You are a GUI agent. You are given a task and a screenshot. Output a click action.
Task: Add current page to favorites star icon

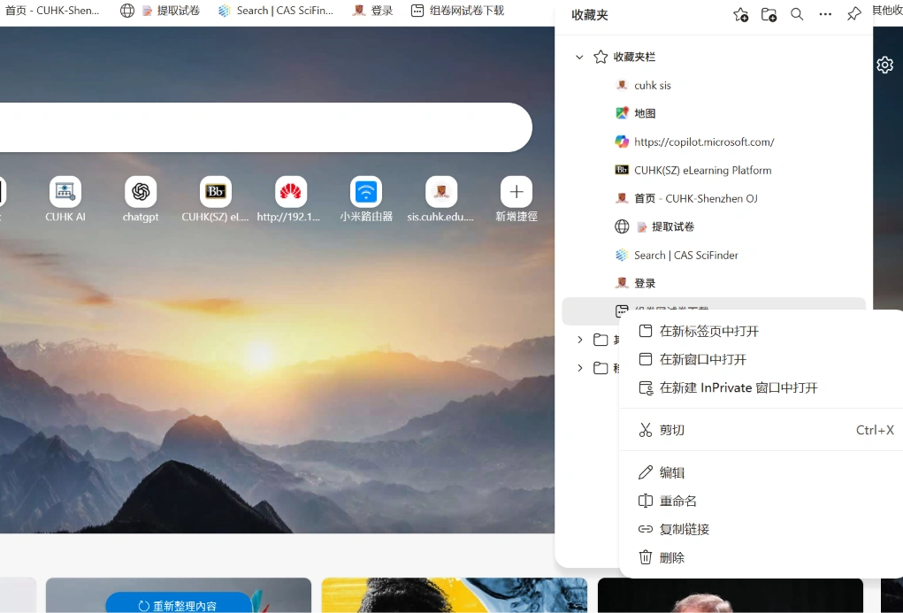click(x=740, y=14)
